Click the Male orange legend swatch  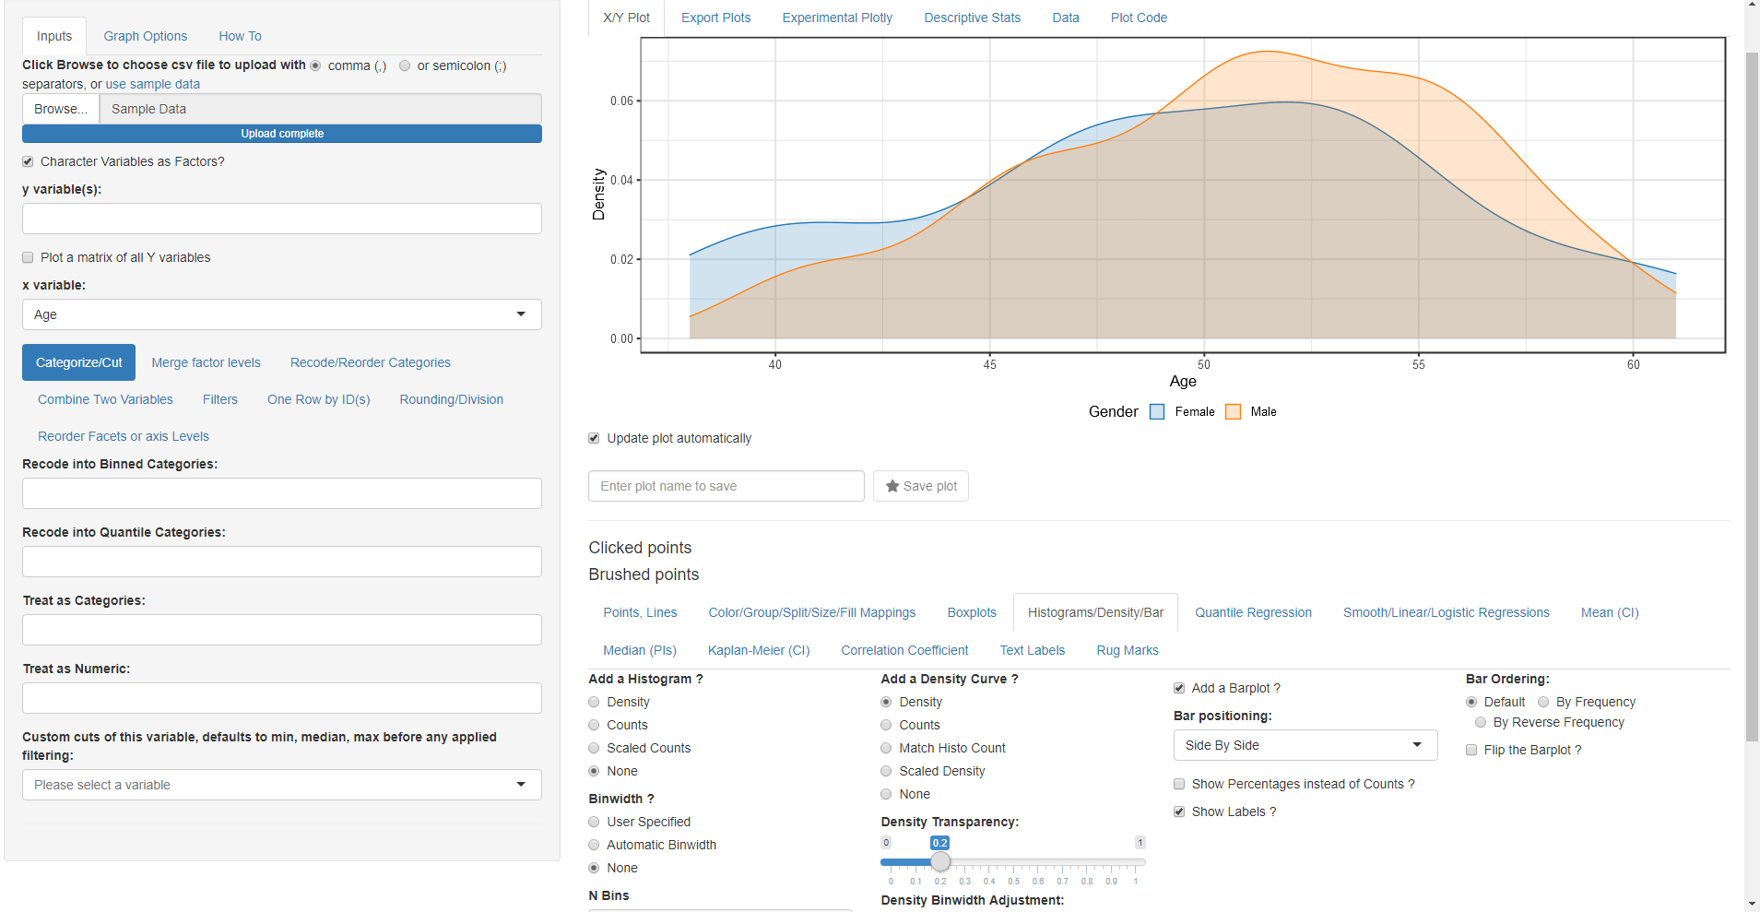point(1233,412)
